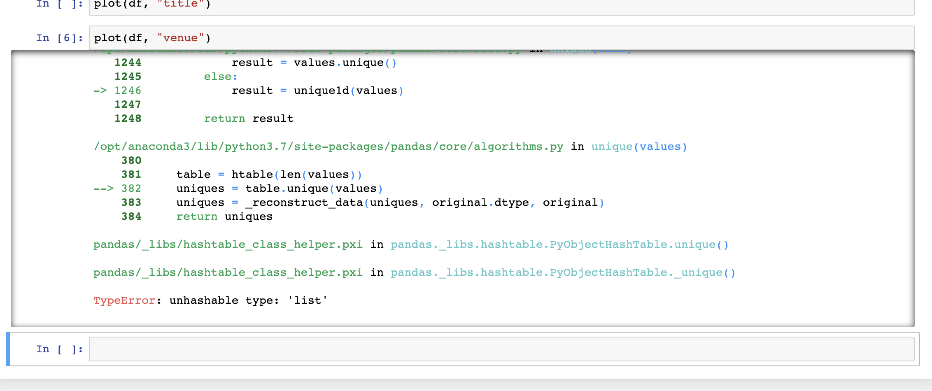Click line 1244 result = values.unique()
This screenshot has width=932, height=391.
[256, 63]
